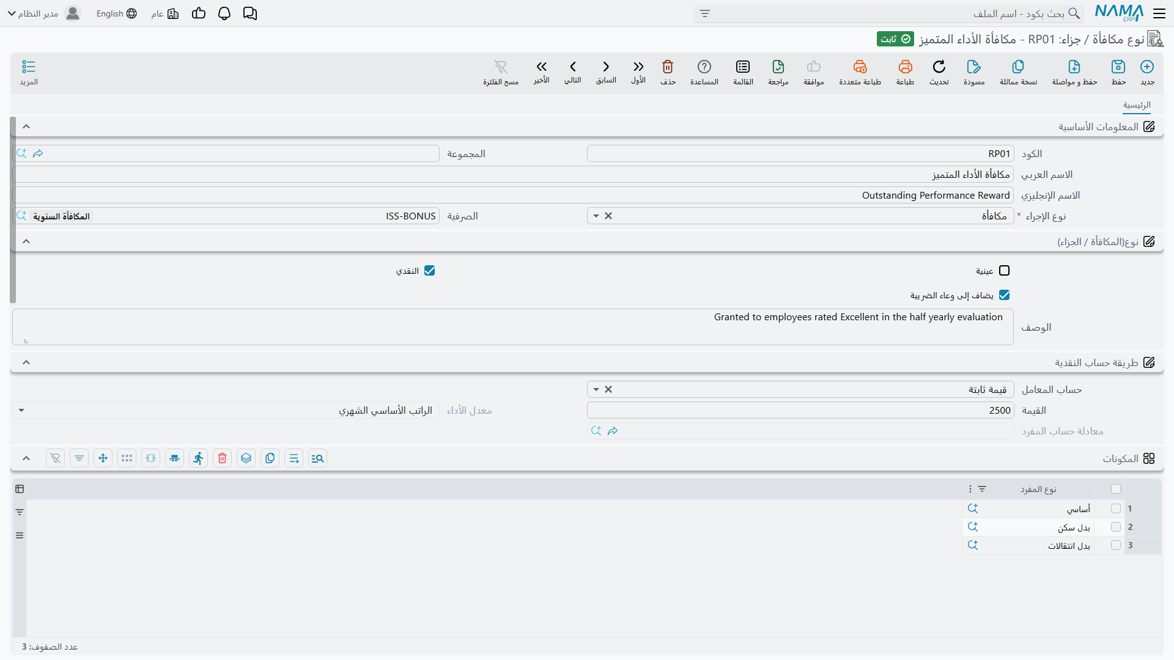Uncheck يضاف إلى وعاء الضريبة checkbox

pos(1004,295)
